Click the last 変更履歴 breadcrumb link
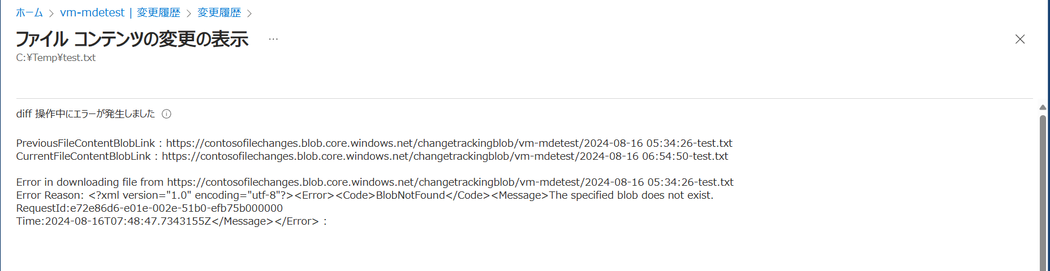1050x271 pixels. [219, 12]
